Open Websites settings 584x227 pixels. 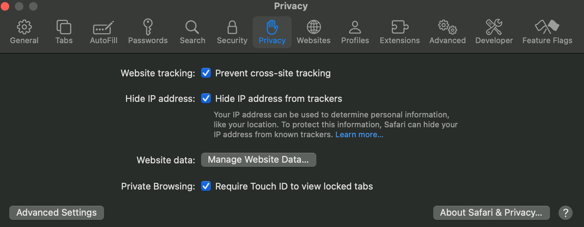pyautogui.click(x=313, y=32)
